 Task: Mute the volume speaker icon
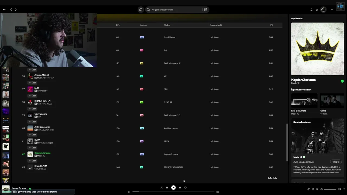click(321, 189)
